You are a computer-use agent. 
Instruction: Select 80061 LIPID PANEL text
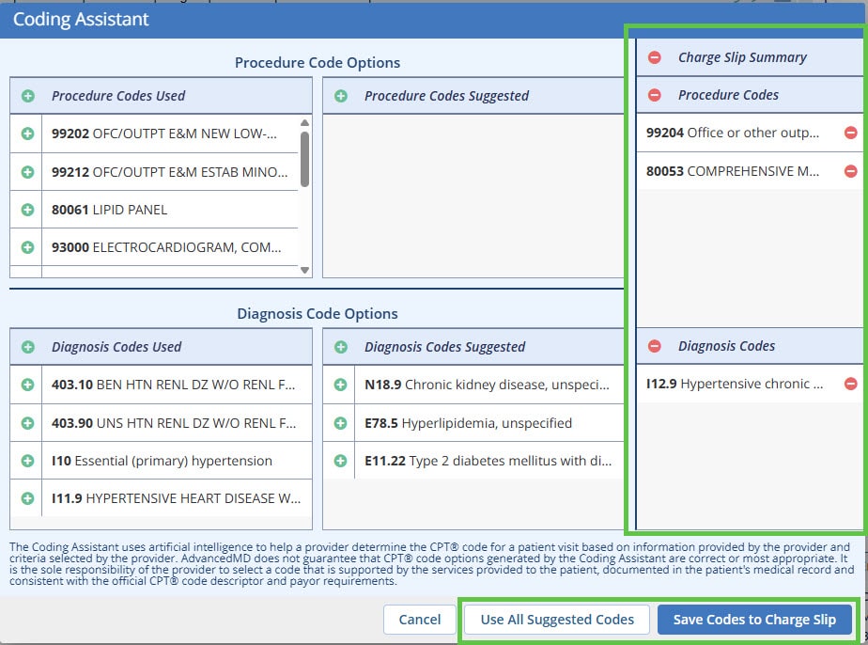pyautogui.click(x=109, y=210)
